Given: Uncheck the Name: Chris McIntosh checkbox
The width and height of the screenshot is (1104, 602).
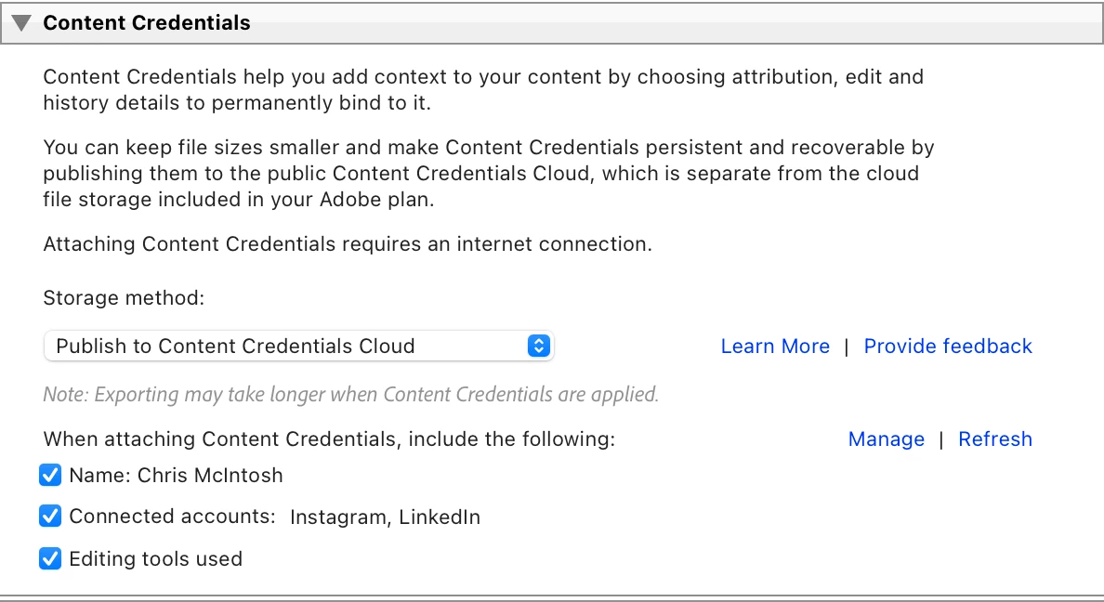Looking at the screenshot, I should pos(50,476).
